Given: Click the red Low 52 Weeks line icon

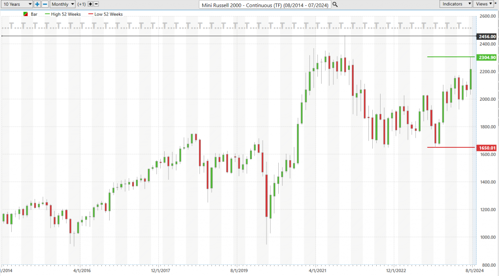Looking at the screenshot, I should [x=91, y=14].
